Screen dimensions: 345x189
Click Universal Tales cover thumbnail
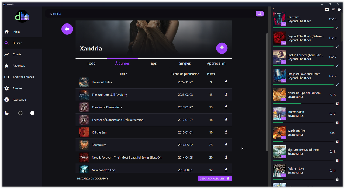[84, 82]
